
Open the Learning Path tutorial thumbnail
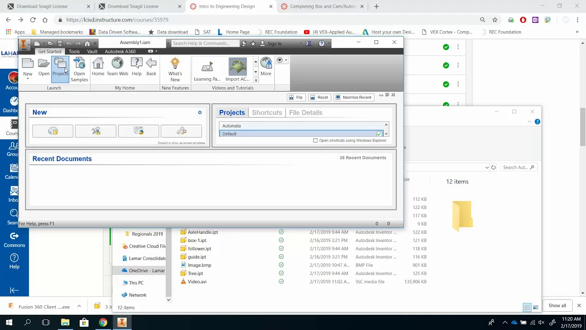207,70
